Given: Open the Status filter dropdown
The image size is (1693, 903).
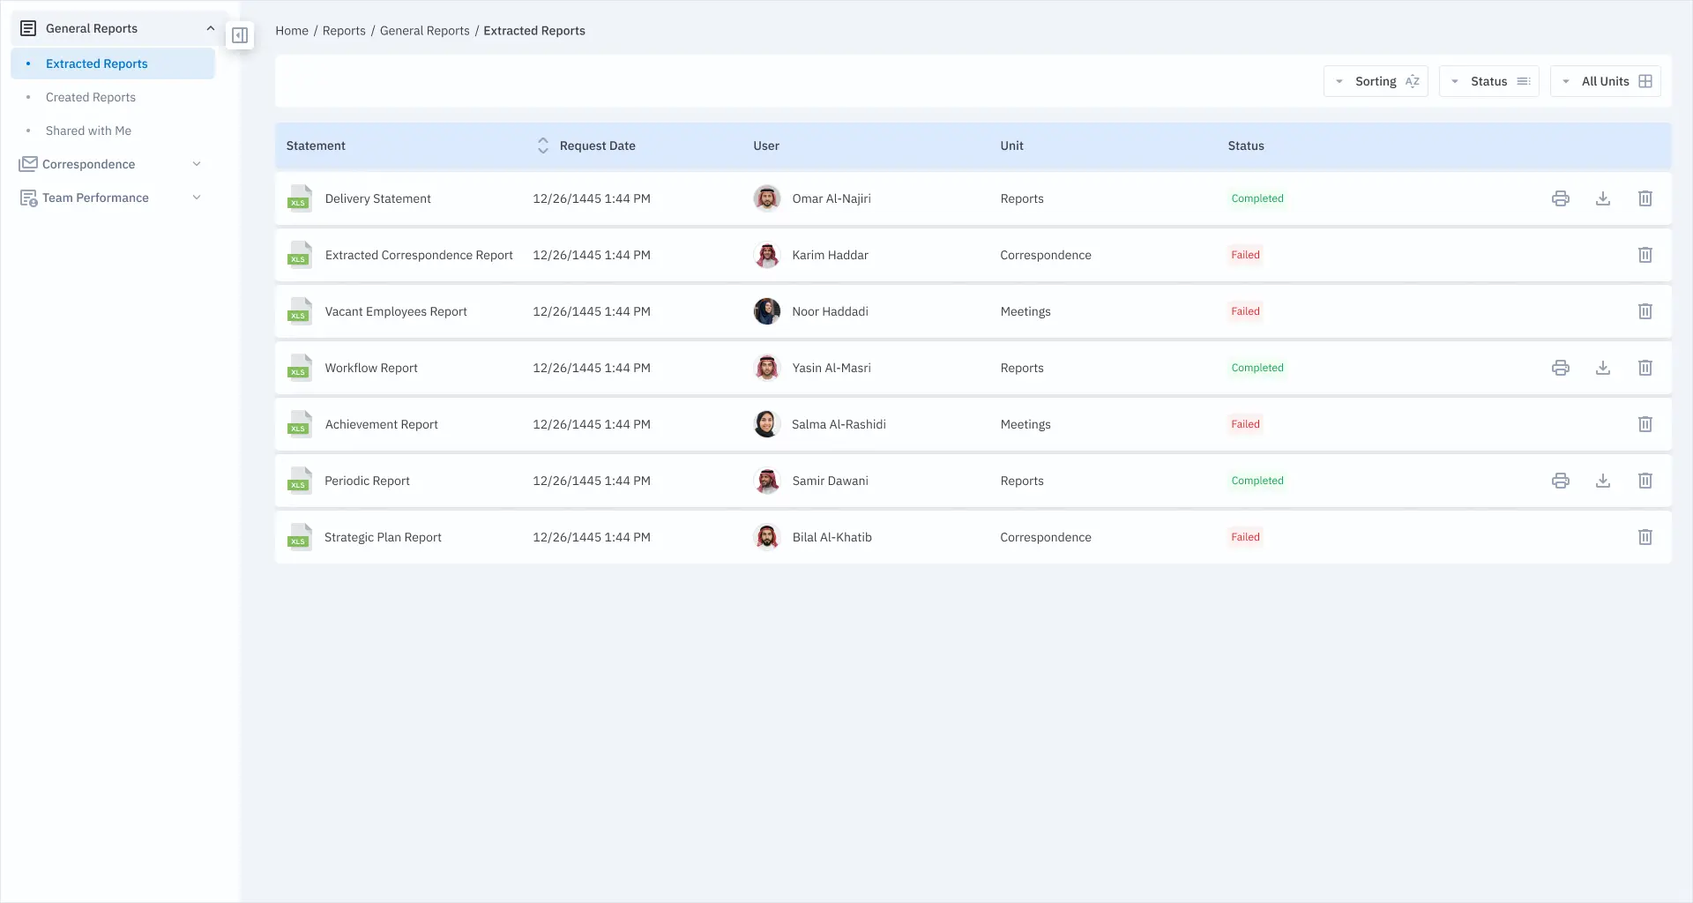Looking at the screenshot, I should (1488, 81).
